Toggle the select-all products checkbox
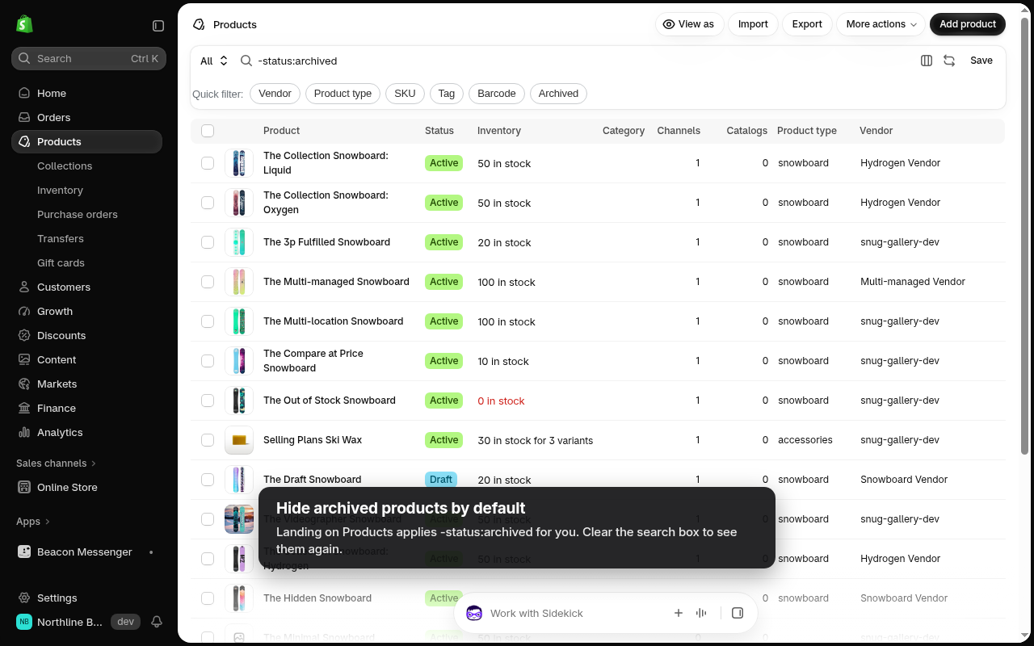Viewport: 1034px width, 646px height. coord(208,131)
